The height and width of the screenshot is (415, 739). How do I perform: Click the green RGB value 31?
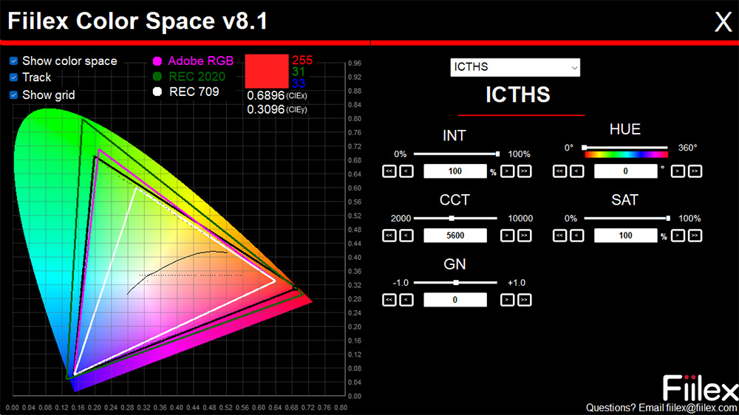(x=299, y=72)
